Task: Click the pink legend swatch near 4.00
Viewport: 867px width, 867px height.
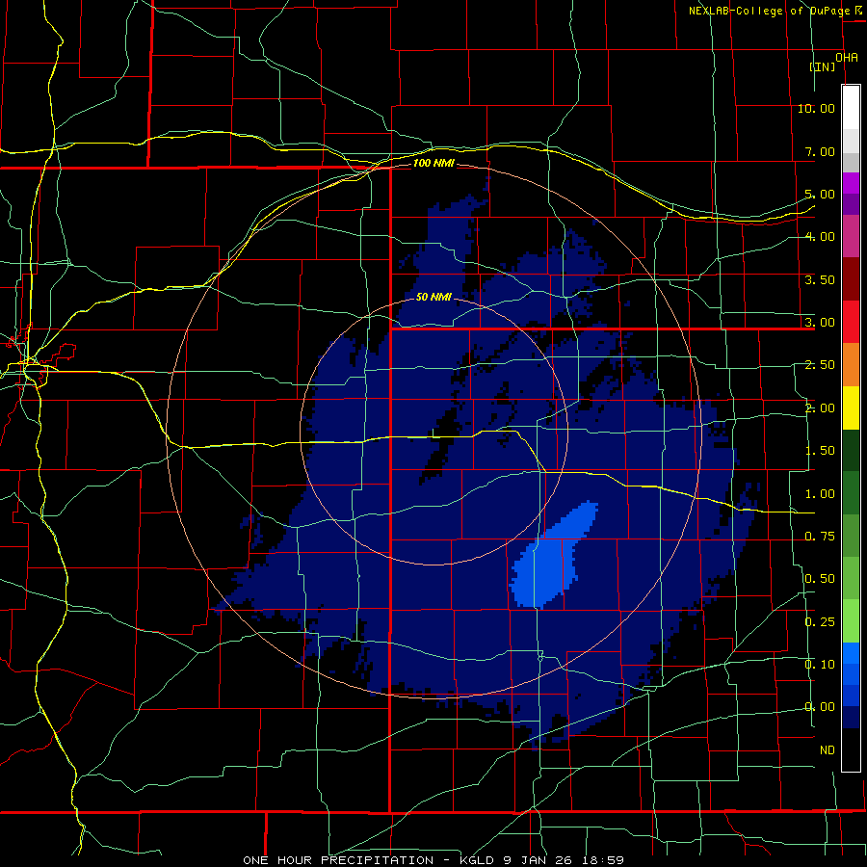Action: click(x=851, y=236)
